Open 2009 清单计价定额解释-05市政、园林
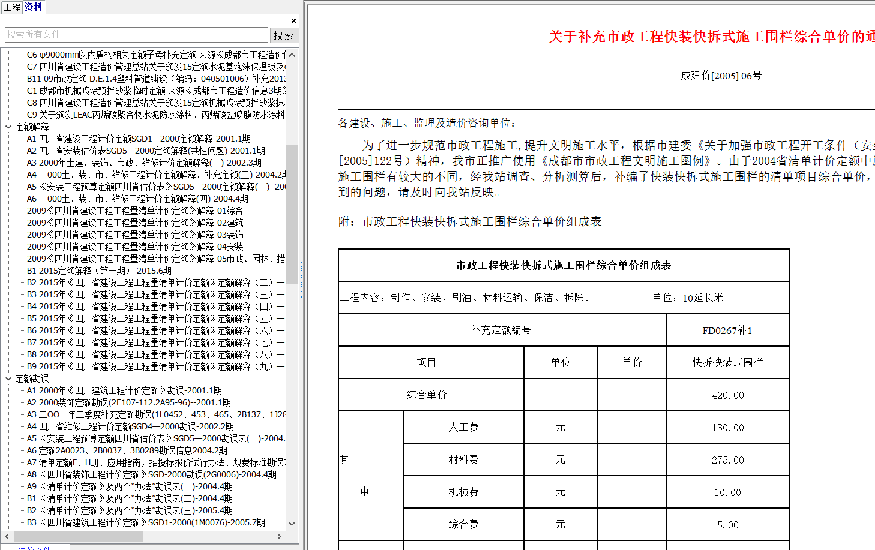The width and height of the screenshot is (875, 550). 156,259
